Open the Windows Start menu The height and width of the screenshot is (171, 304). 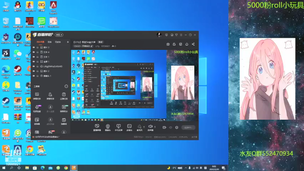pos(4,168)
